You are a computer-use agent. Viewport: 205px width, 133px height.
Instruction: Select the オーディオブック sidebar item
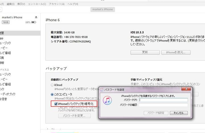pos(8,94)
